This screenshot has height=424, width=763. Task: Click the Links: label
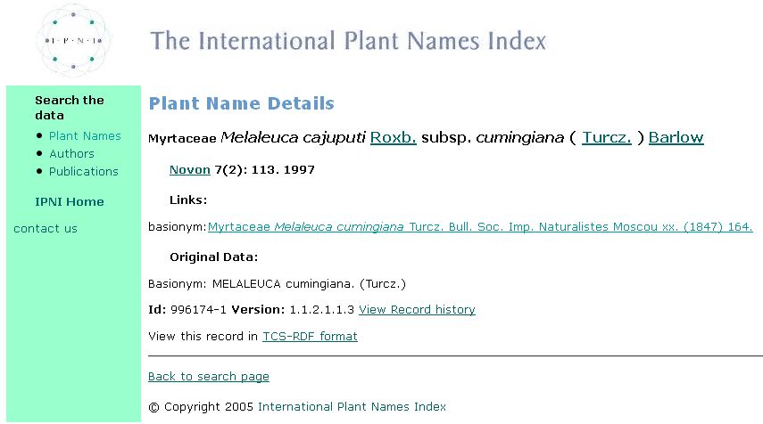coord(188,200)
